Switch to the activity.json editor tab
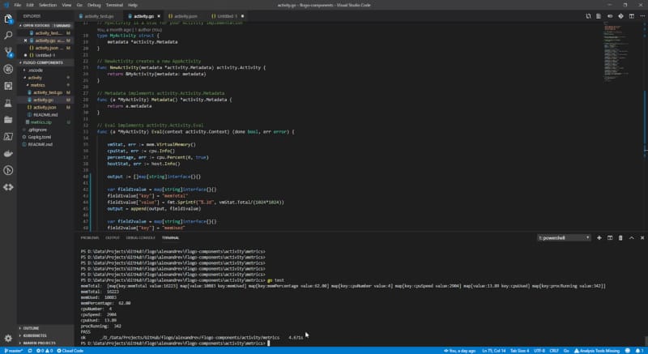The height and width of the screenshot is (354, 648). tap(183, 15)
